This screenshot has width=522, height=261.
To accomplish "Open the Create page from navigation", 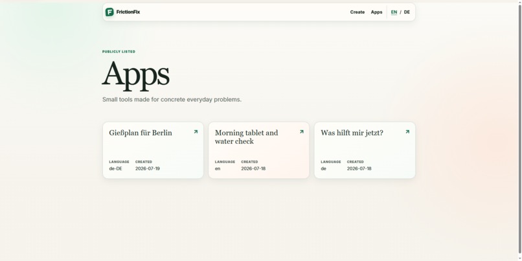I will click(x=357, y=12).
